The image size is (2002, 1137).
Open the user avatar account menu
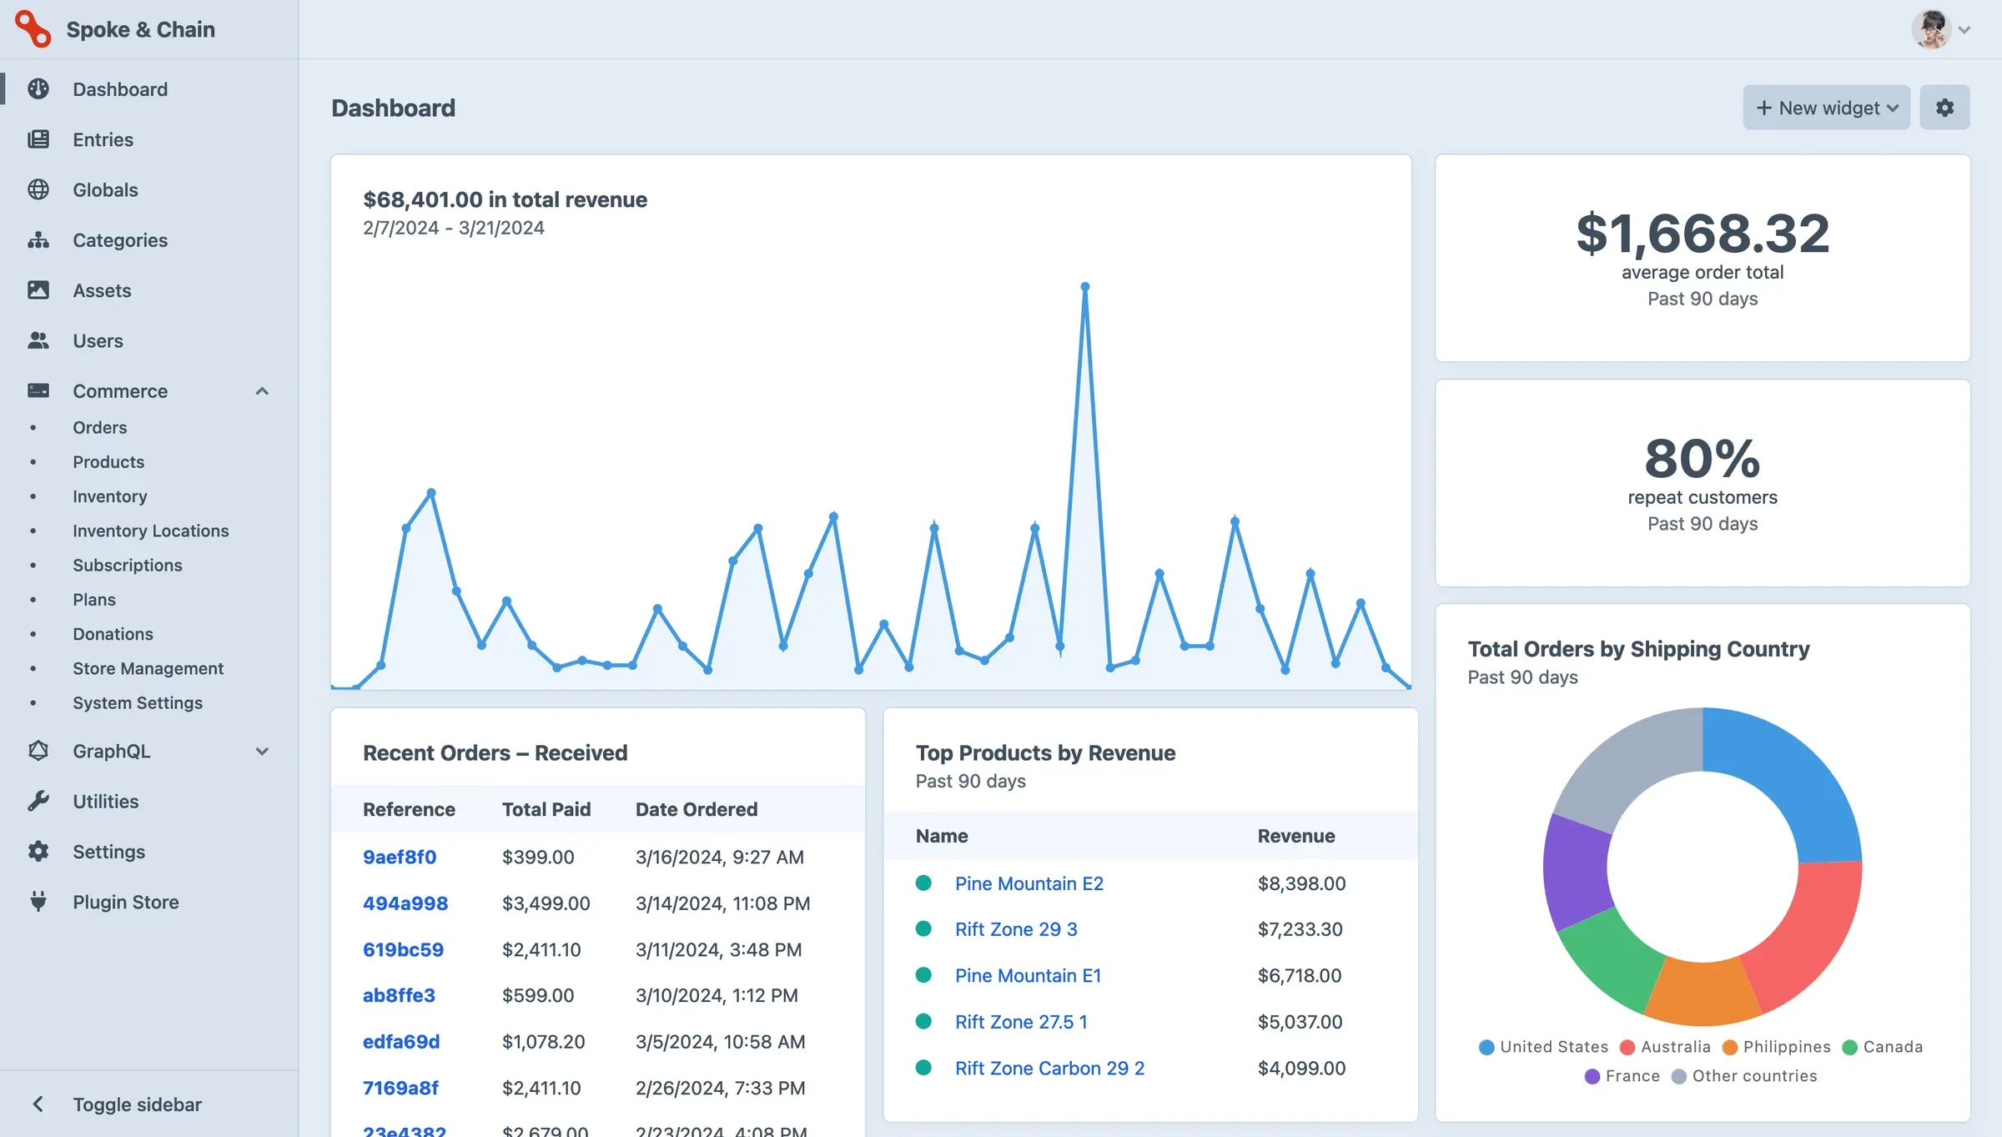click(x=1934, y=29)
